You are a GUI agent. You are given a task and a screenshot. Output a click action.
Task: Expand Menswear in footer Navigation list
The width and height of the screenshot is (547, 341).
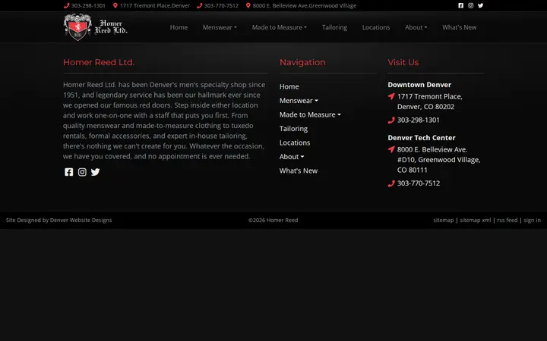299,101
